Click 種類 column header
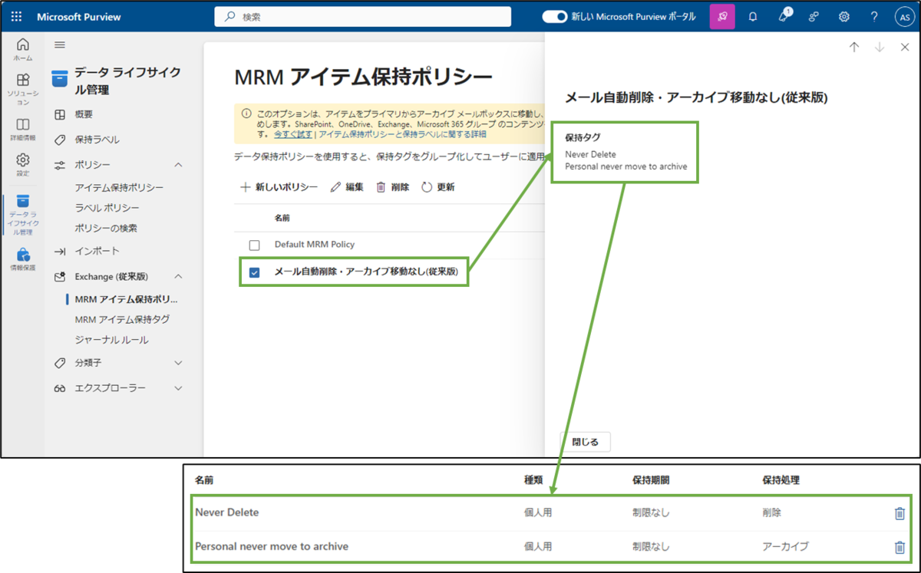Viewport: 921px width, 573px height. tap(533, 479)
